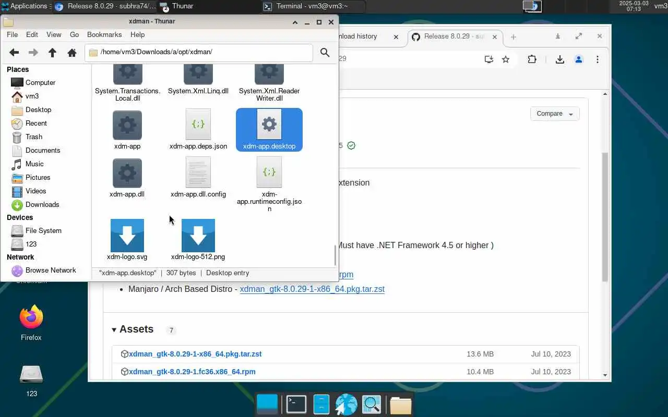Go to parent folder in Thunar
Screen dimensions: 668x417
tap(52, 53)
